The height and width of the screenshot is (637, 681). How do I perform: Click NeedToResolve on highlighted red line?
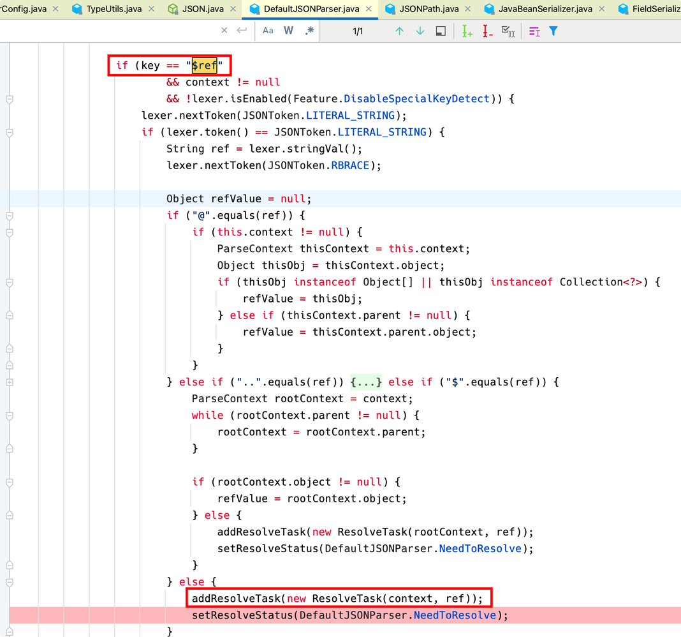tap(455, 615)
